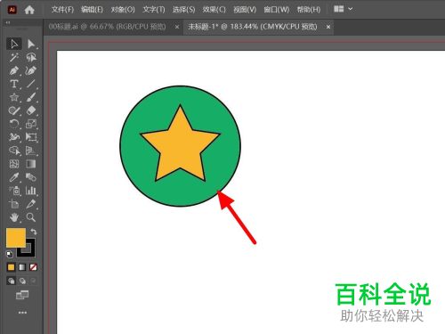The image size is (445, 334).
Task: Select the Eraser tool
Action: 31,110
